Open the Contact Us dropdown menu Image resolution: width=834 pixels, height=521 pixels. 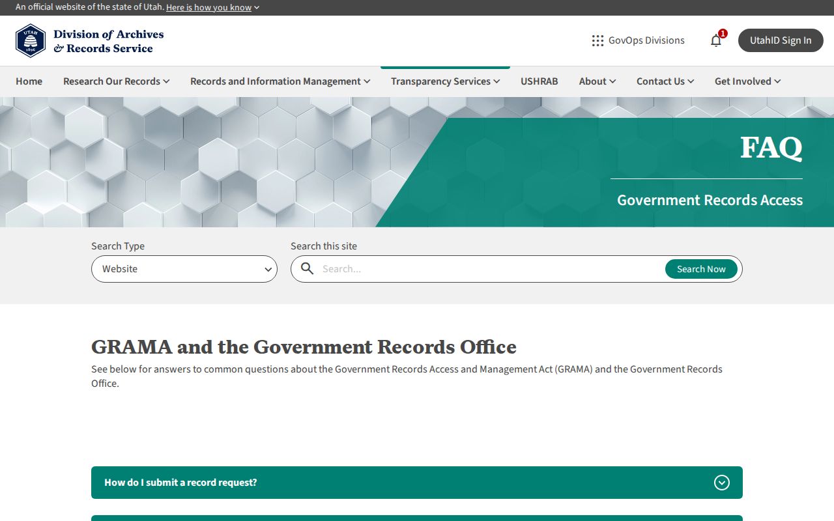(665, 81)
